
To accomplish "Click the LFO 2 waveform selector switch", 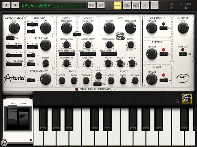I will point(32,47).
